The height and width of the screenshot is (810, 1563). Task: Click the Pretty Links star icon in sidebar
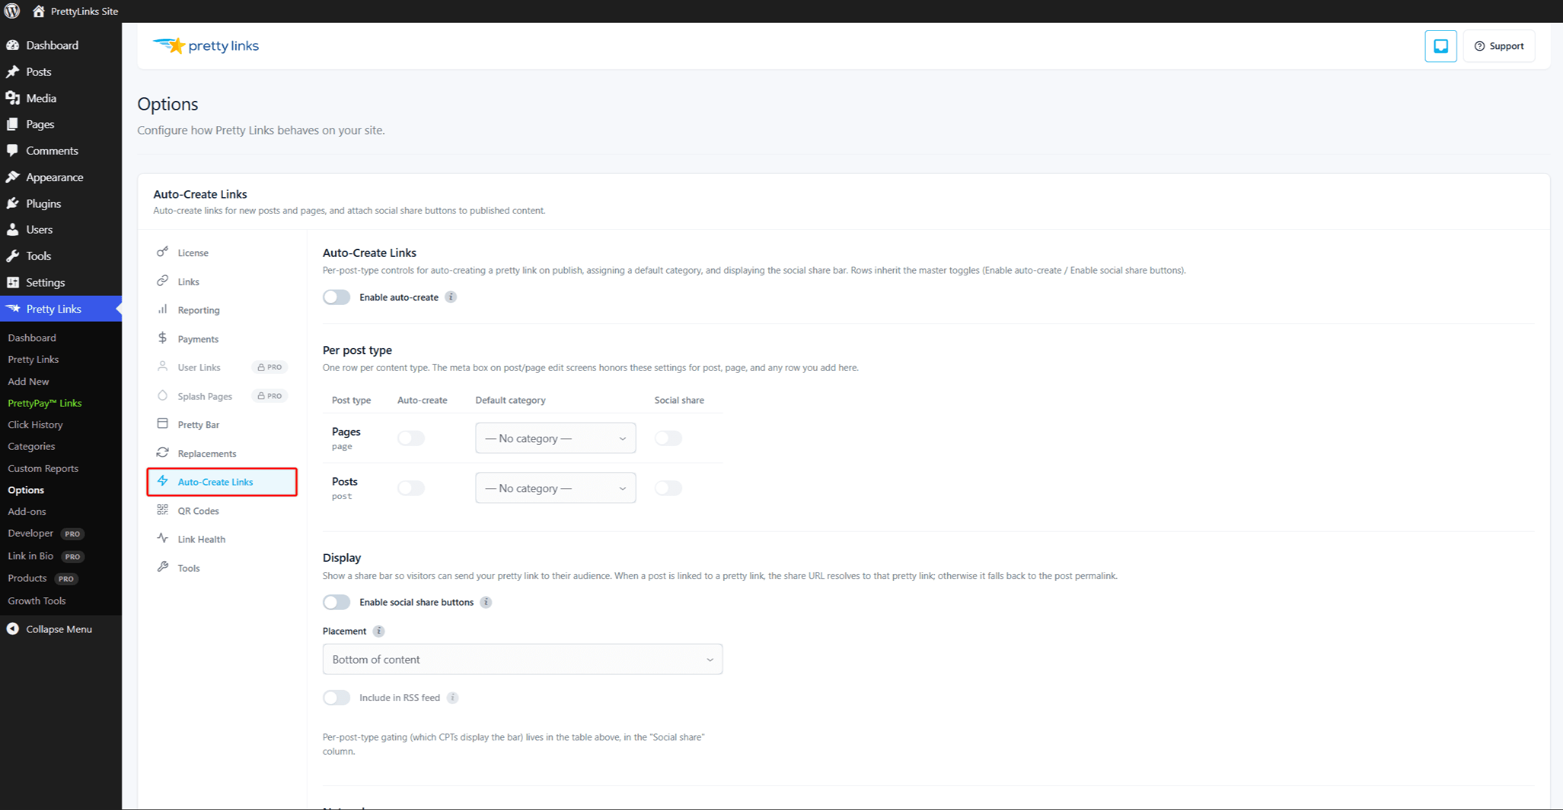12,309
